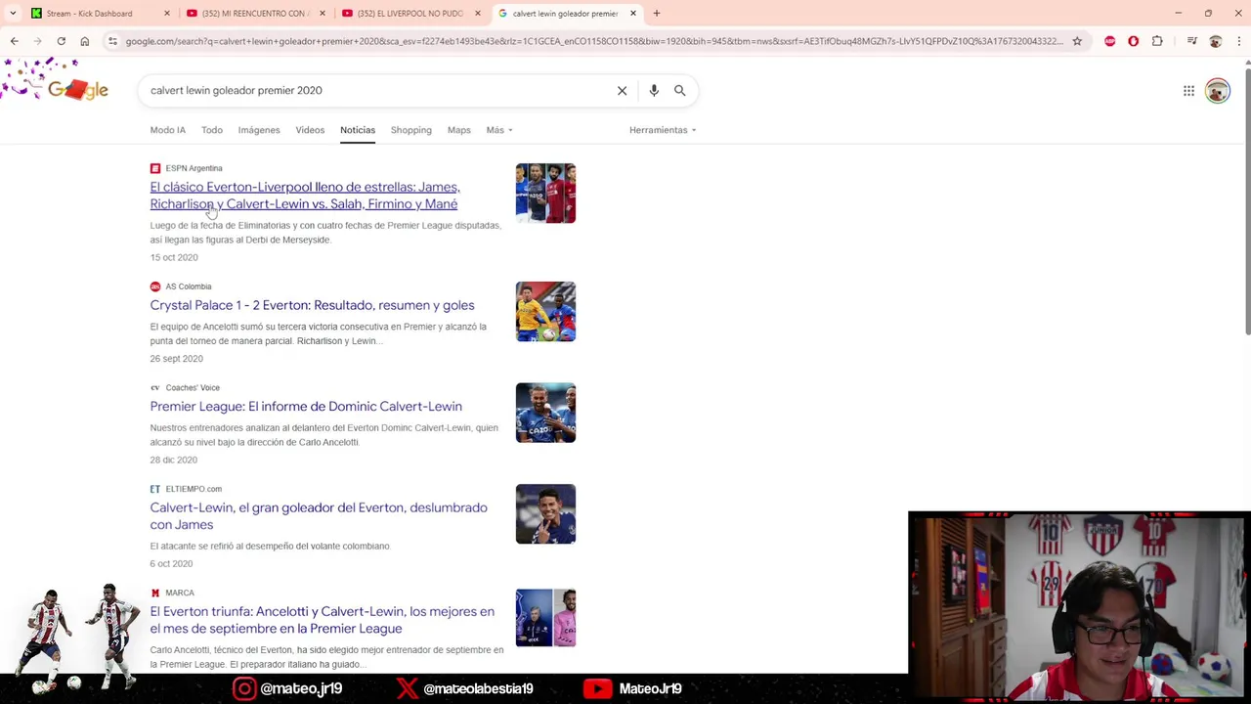Expand the Más dropdown
1251x704 pixels.
(499, 130)
